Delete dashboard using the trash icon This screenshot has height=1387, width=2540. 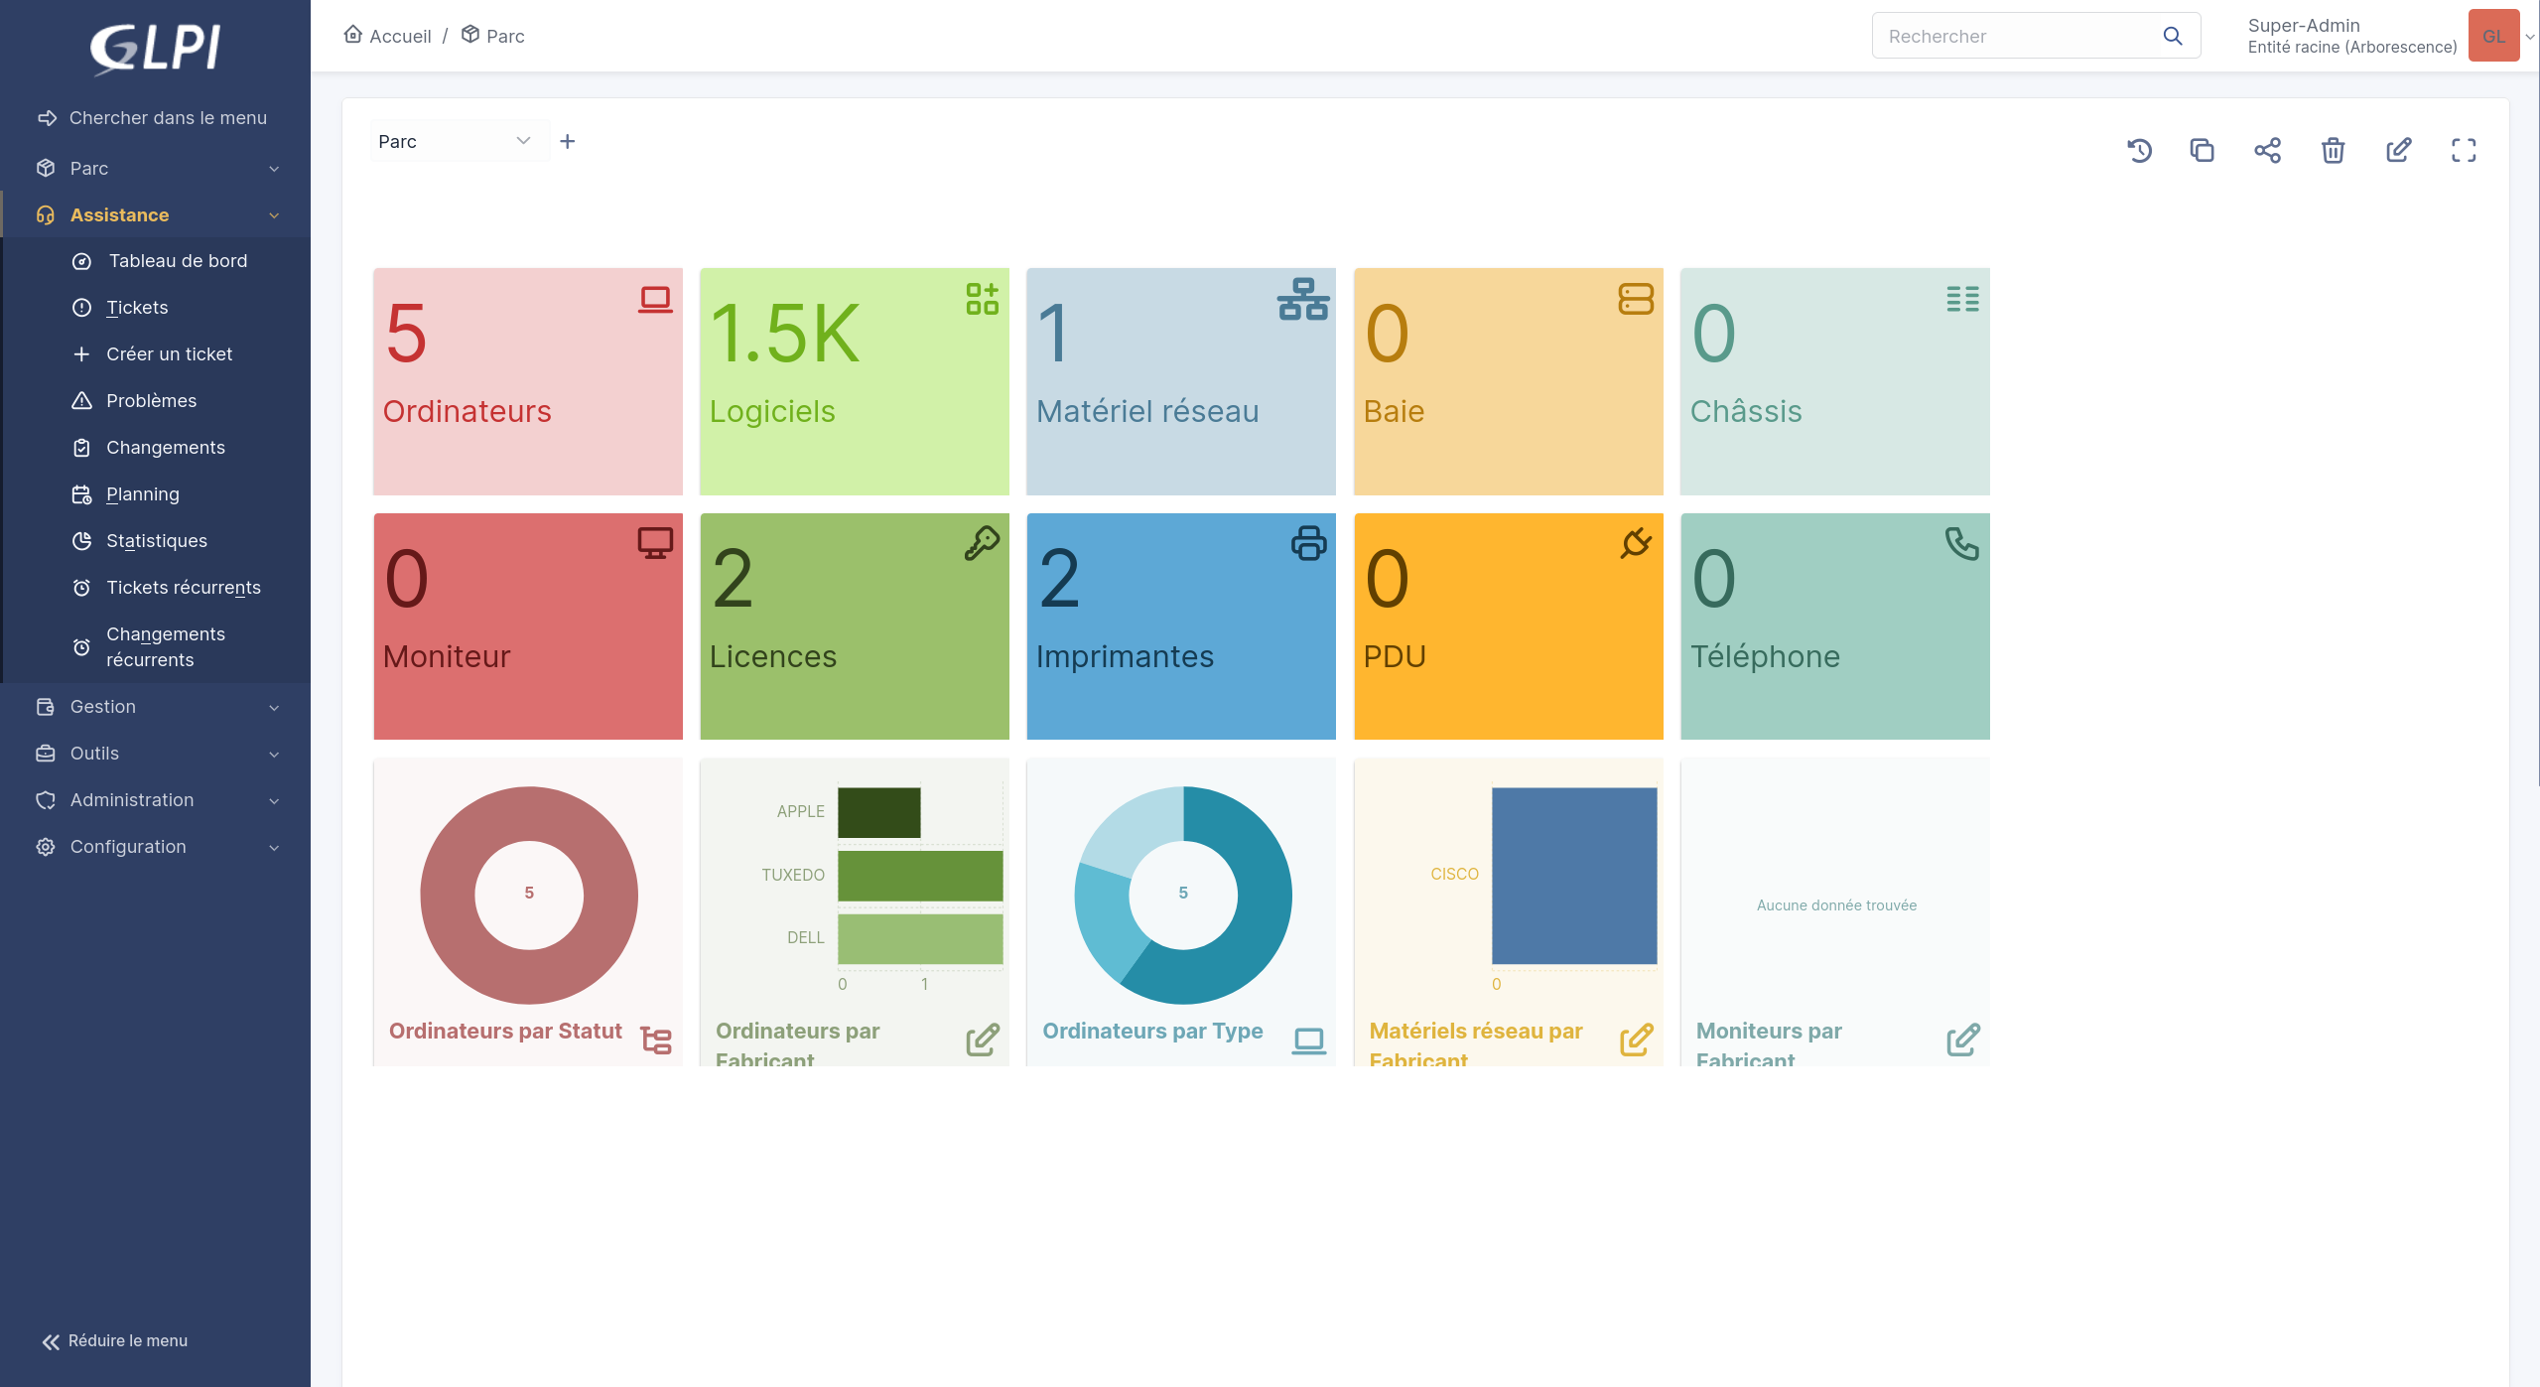pos(2333,150)
